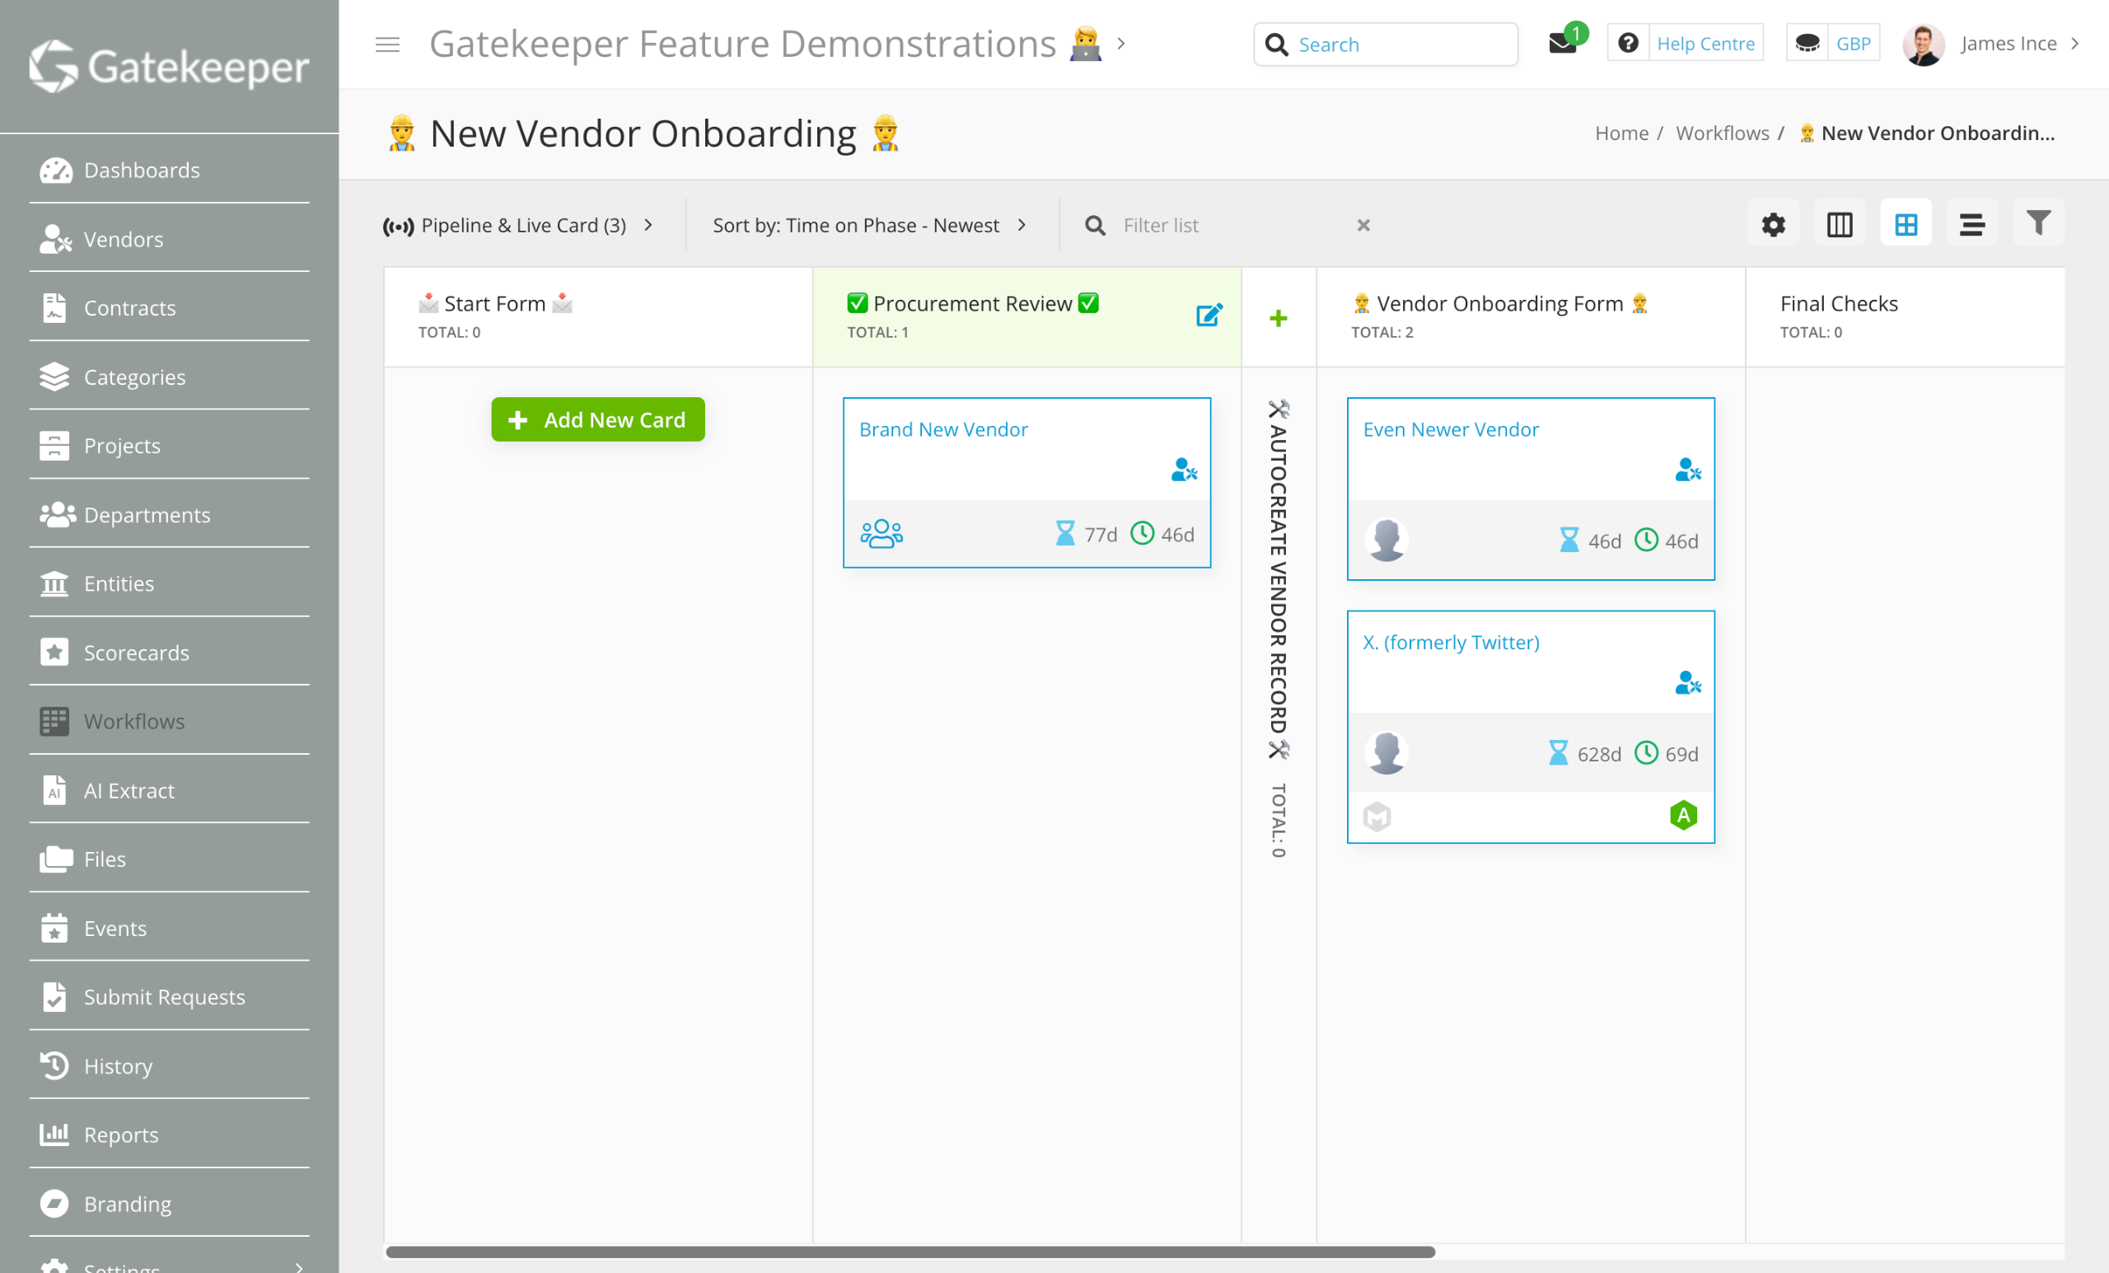Click vendor icon on Brand New Vendor card

pyautogui.click(x=1184, y=470)
